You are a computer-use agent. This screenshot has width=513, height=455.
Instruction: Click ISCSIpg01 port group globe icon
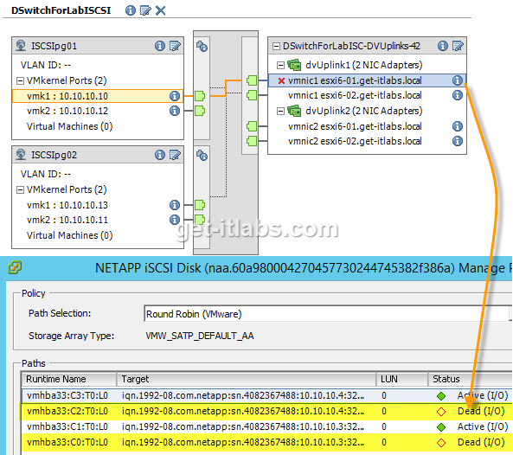tap(21, 46)
